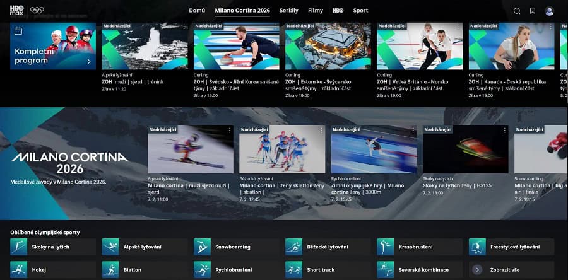Open Skoky na lyžích ženy HS125 thumbnail

pos(466,149)
